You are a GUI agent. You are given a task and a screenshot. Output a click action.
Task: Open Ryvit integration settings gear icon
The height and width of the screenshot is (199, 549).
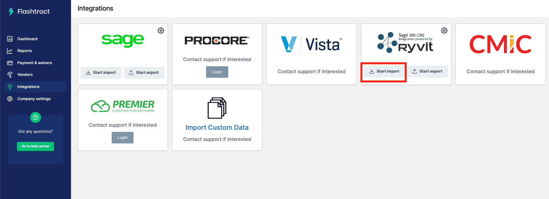pos(444,31)
